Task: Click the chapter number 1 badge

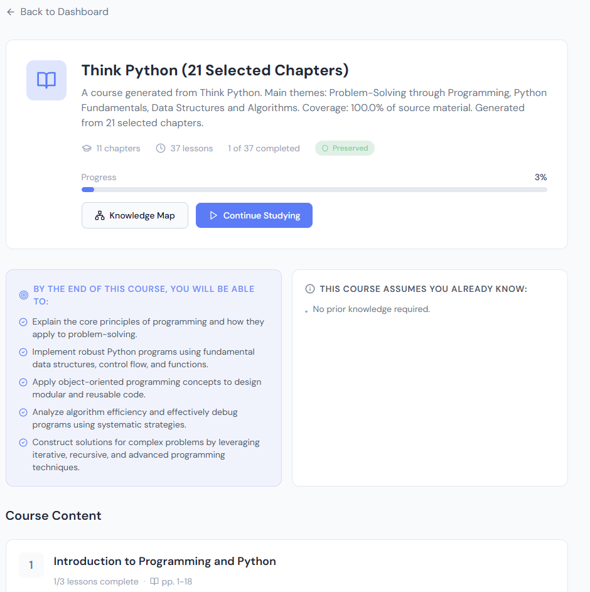Action: [x=31, y=565]
